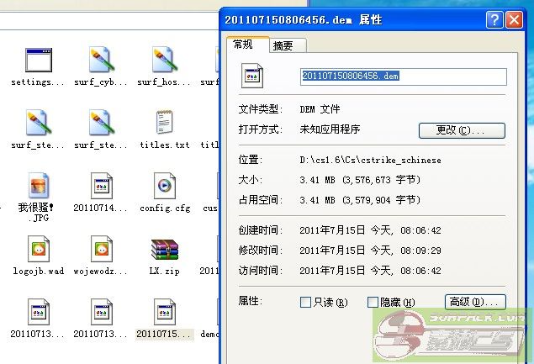
Task: Select the logojb.wad file icon
Action: 38,249
